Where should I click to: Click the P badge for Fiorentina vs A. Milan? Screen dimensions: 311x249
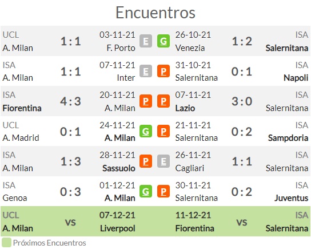[146, 101]
